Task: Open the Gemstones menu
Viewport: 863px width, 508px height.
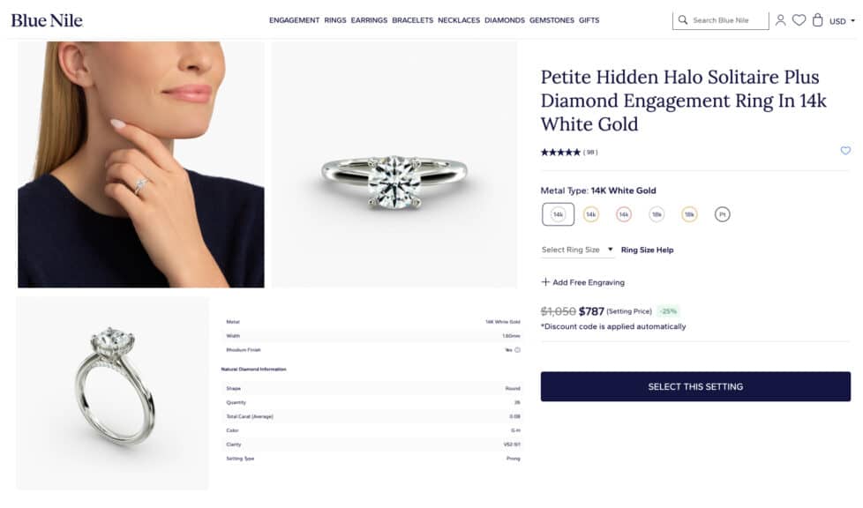Action: tap(552, 20)
